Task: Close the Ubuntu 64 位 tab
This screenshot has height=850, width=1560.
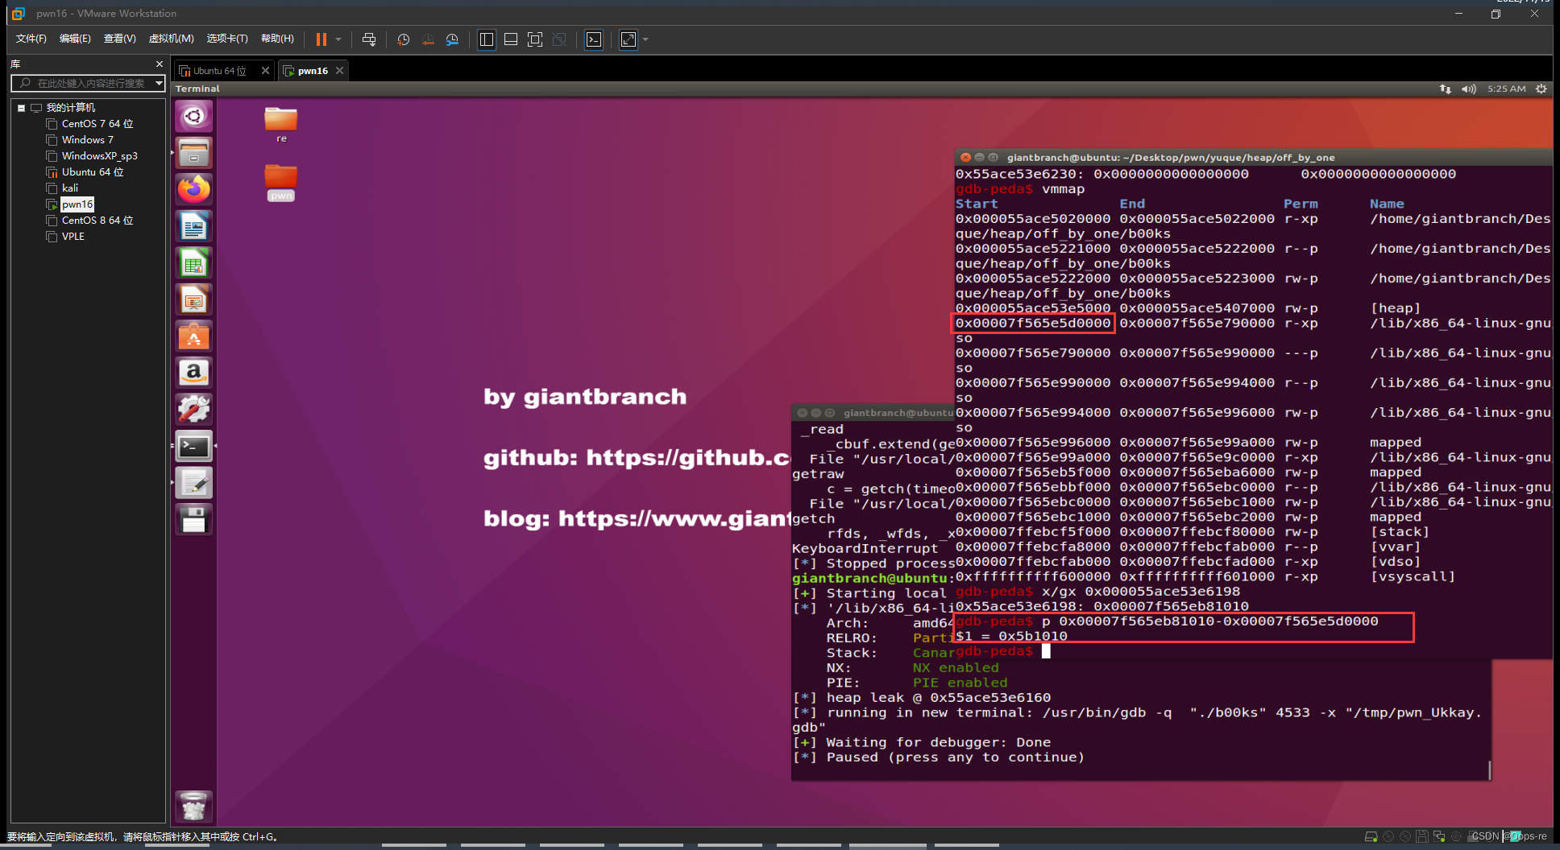Action: click(265, 71)
